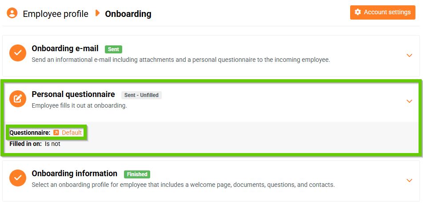Go to Employee profile breadcrumb

56,14
